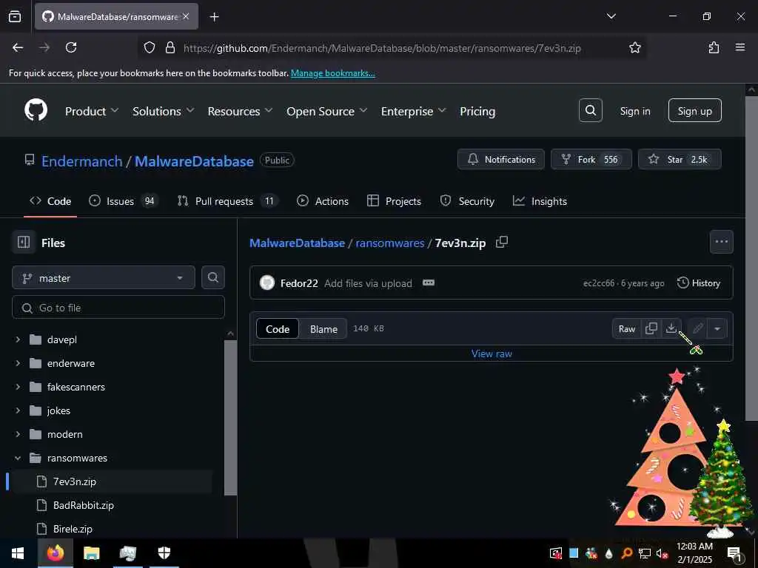The image size is (758, 568).
Task: Bookmark this page with the star icon
Action: pyautogui.click(x=634, y=47)
